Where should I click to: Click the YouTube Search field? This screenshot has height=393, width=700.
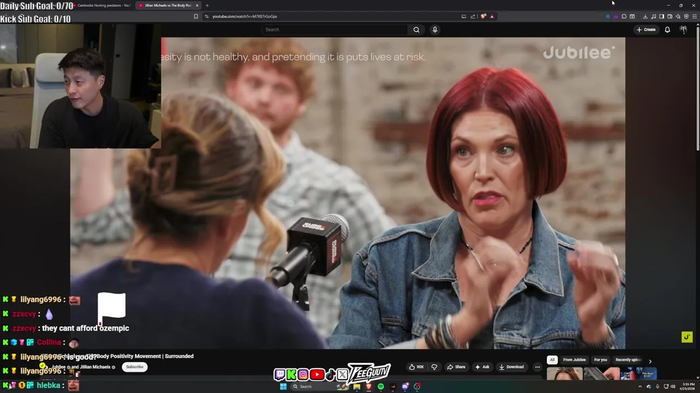click(x=335, y=29)
